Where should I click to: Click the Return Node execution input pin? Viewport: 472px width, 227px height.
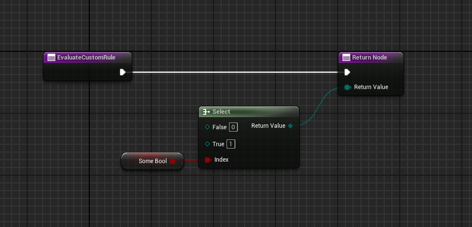(x=347, y=72)
